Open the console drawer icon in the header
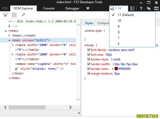The width and height of the screenshot is (160, 119). (x=132, y=8)
